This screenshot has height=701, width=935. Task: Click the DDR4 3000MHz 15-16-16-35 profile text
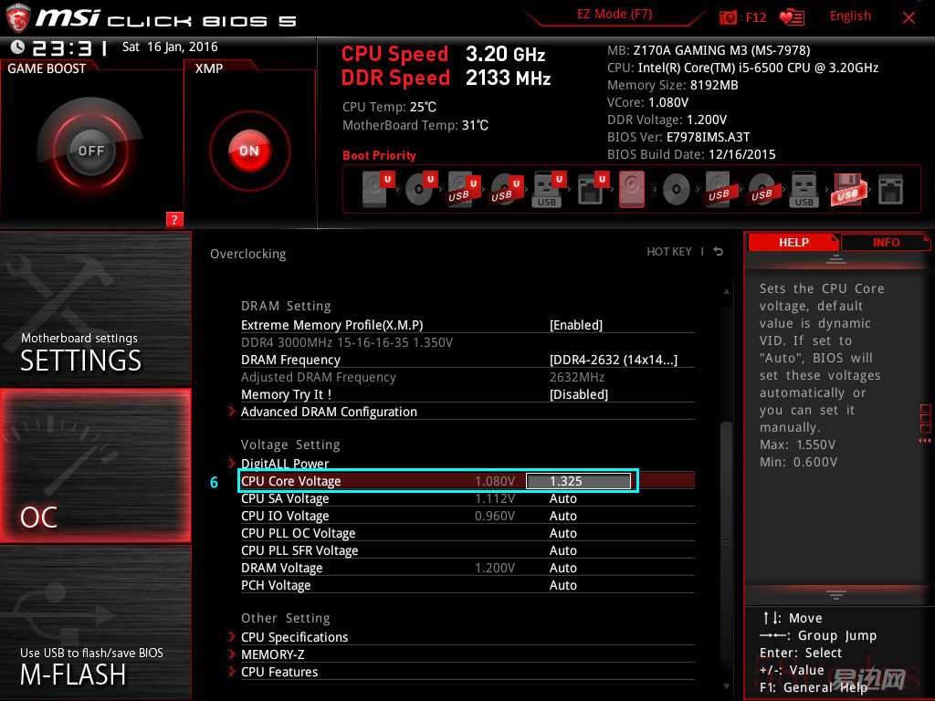tap(346, 342)
